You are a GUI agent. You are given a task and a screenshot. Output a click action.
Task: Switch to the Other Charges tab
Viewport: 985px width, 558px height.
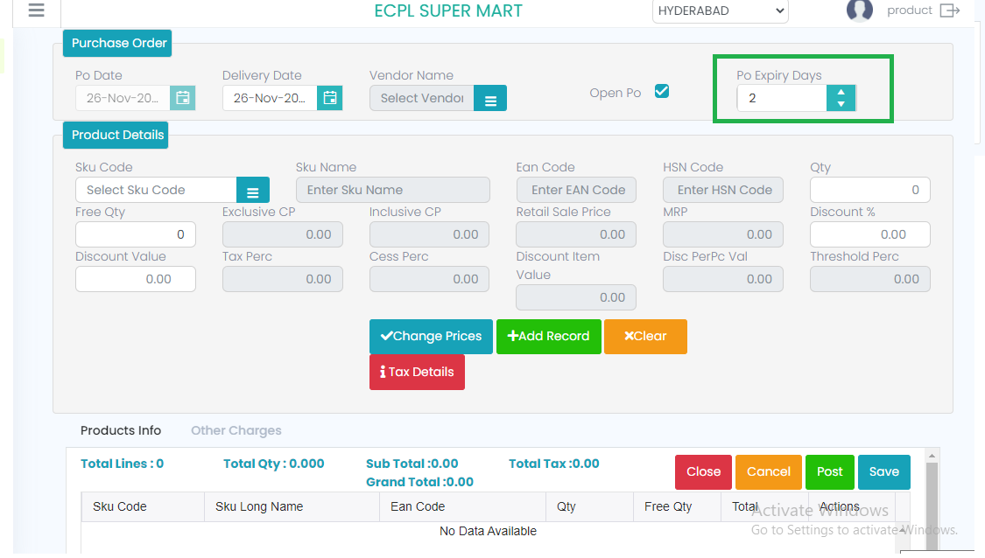click(x=236, y=430)
